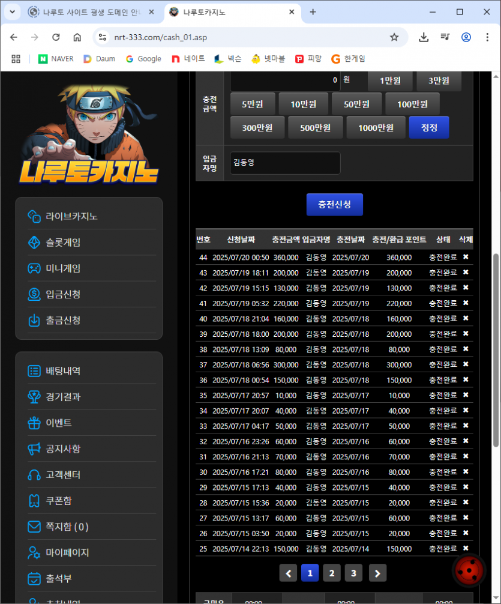Screen dimensions: 501x604
Task: Switch to the 나루토 사이트 평생 도메인 tab
Action: tap(90, 13)
